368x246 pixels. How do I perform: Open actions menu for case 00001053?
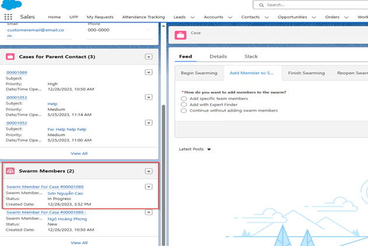(x=149, y=97)
